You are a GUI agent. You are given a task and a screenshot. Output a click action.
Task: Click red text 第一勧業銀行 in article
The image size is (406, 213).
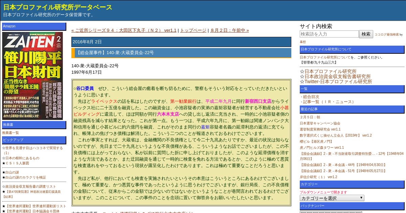pos(183,101)
